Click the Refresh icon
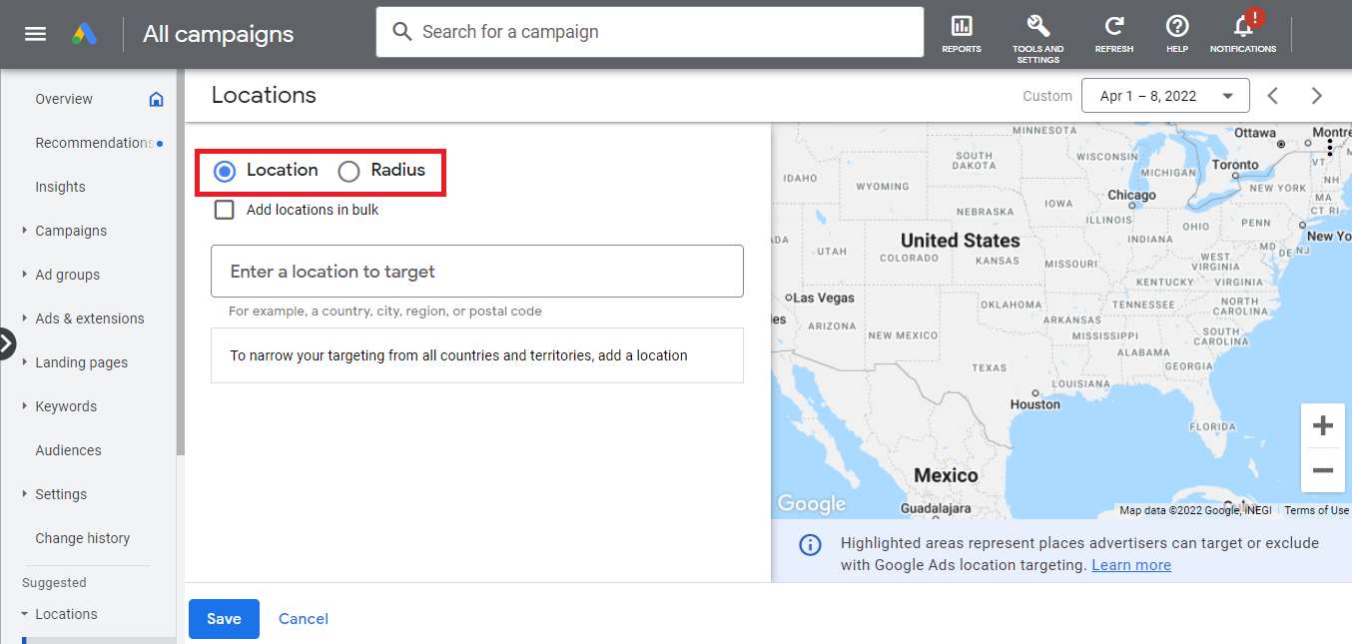The width and height of the screenshot is (1352, 644). pos(1113,31)
